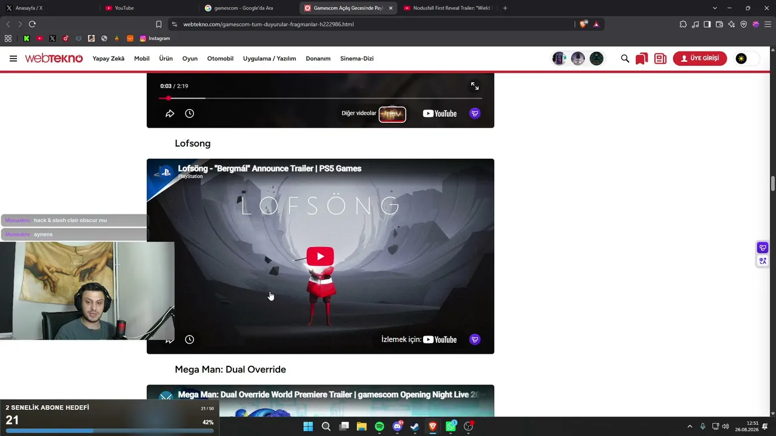Viewport: 776px width, 436px height.
Task: Switch to the YouTube tab
Action: [x=149, y=8]
